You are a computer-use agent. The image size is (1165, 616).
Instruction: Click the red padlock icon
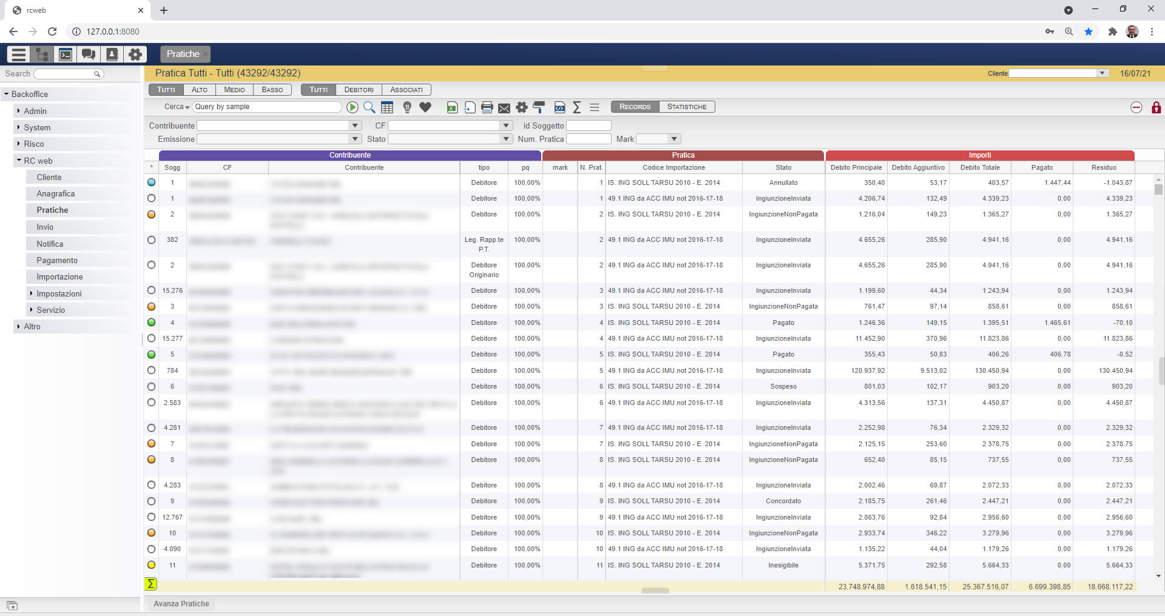[x=1156, y=107]
